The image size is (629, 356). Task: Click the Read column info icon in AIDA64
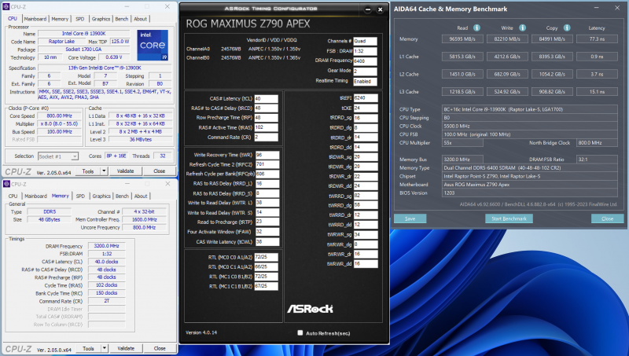coord(478,26)
